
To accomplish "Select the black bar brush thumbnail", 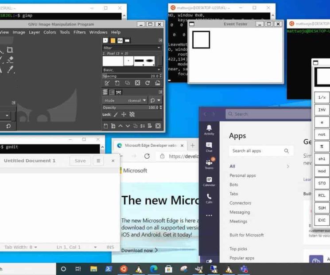I will [x=139, y=61].
